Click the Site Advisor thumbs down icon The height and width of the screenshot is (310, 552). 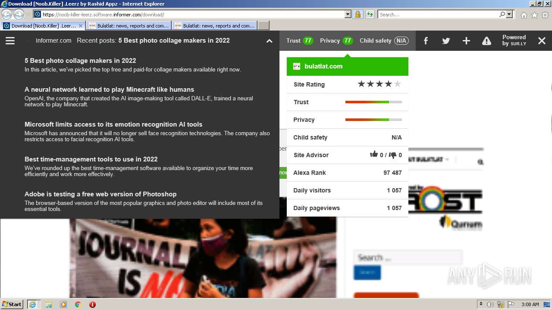pyautogui.click(x=392, y=155)
